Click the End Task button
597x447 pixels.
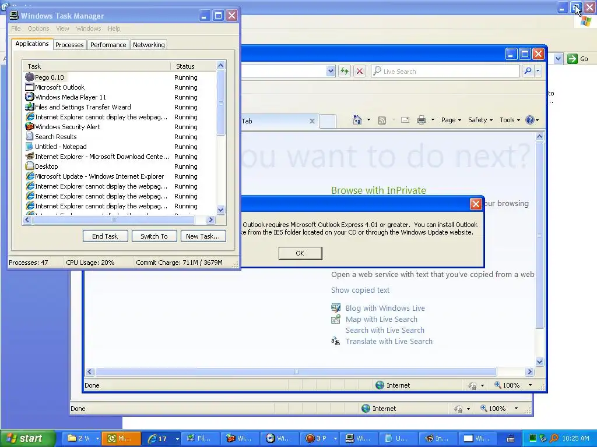point(105,236)
